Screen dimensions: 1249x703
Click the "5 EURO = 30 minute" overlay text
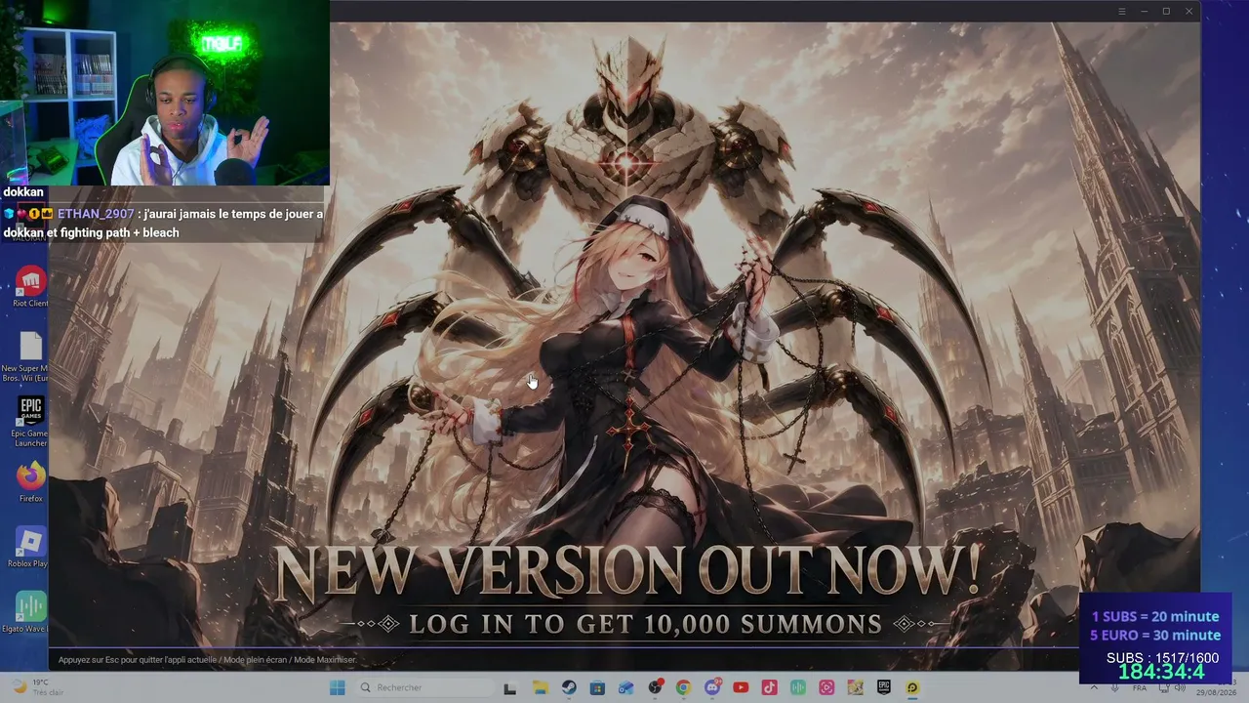point(1155,636)
